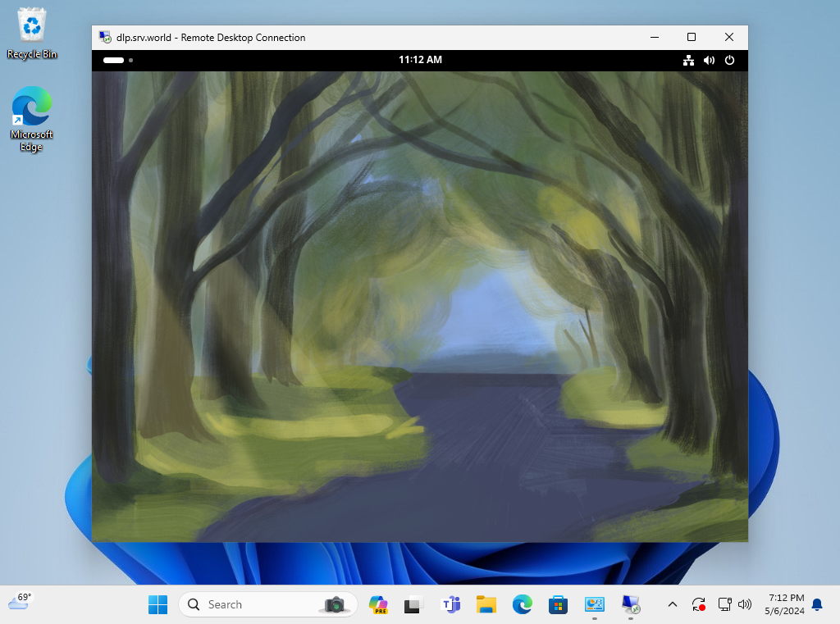Open File Explorer from the taskbar

click(x=486, y=604)
